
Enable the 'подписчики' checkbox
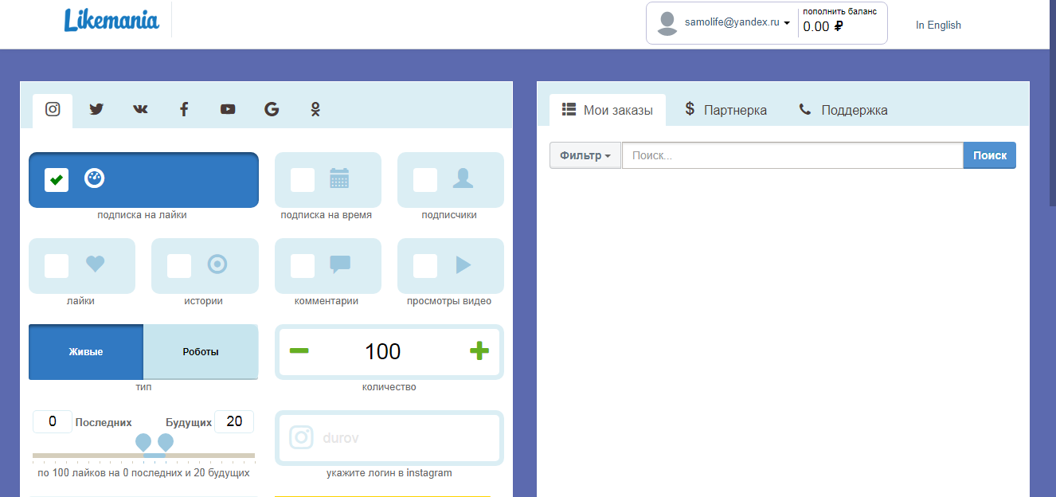click(425, 180)
